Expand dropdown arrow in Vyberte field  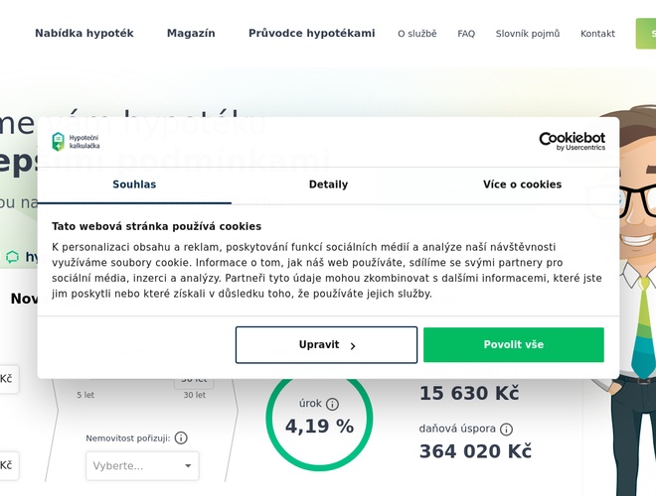[x=188, y=466]
